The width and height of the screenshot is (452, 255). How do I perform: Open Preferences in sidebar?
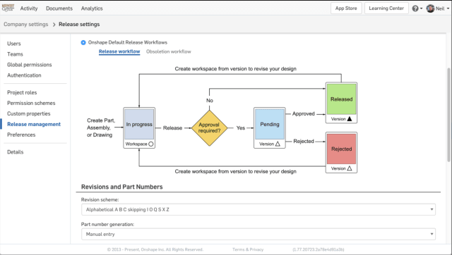coord(21,135)
